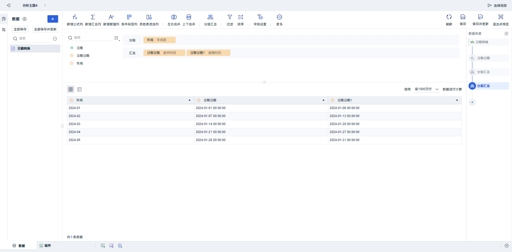The height and width of the screenshot is (252, 512).
Task: Select the 日期 field in field list
Action: [x=79, y=48]
